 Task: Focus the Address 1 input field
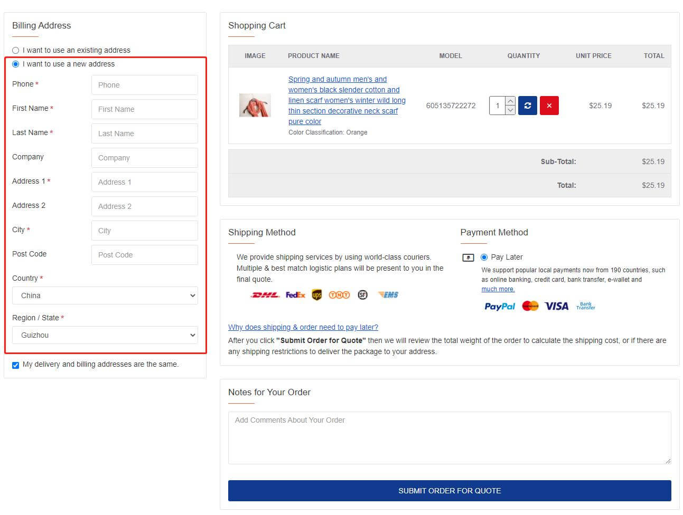click(145, 182)
